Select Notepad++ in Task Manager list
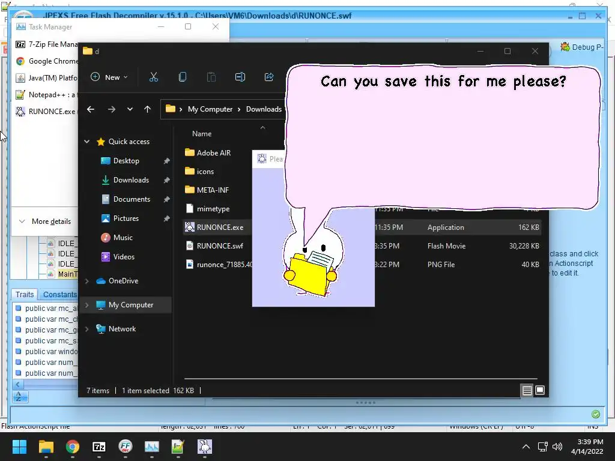Viewport: 615px width, 461px height. pos(46,95)
